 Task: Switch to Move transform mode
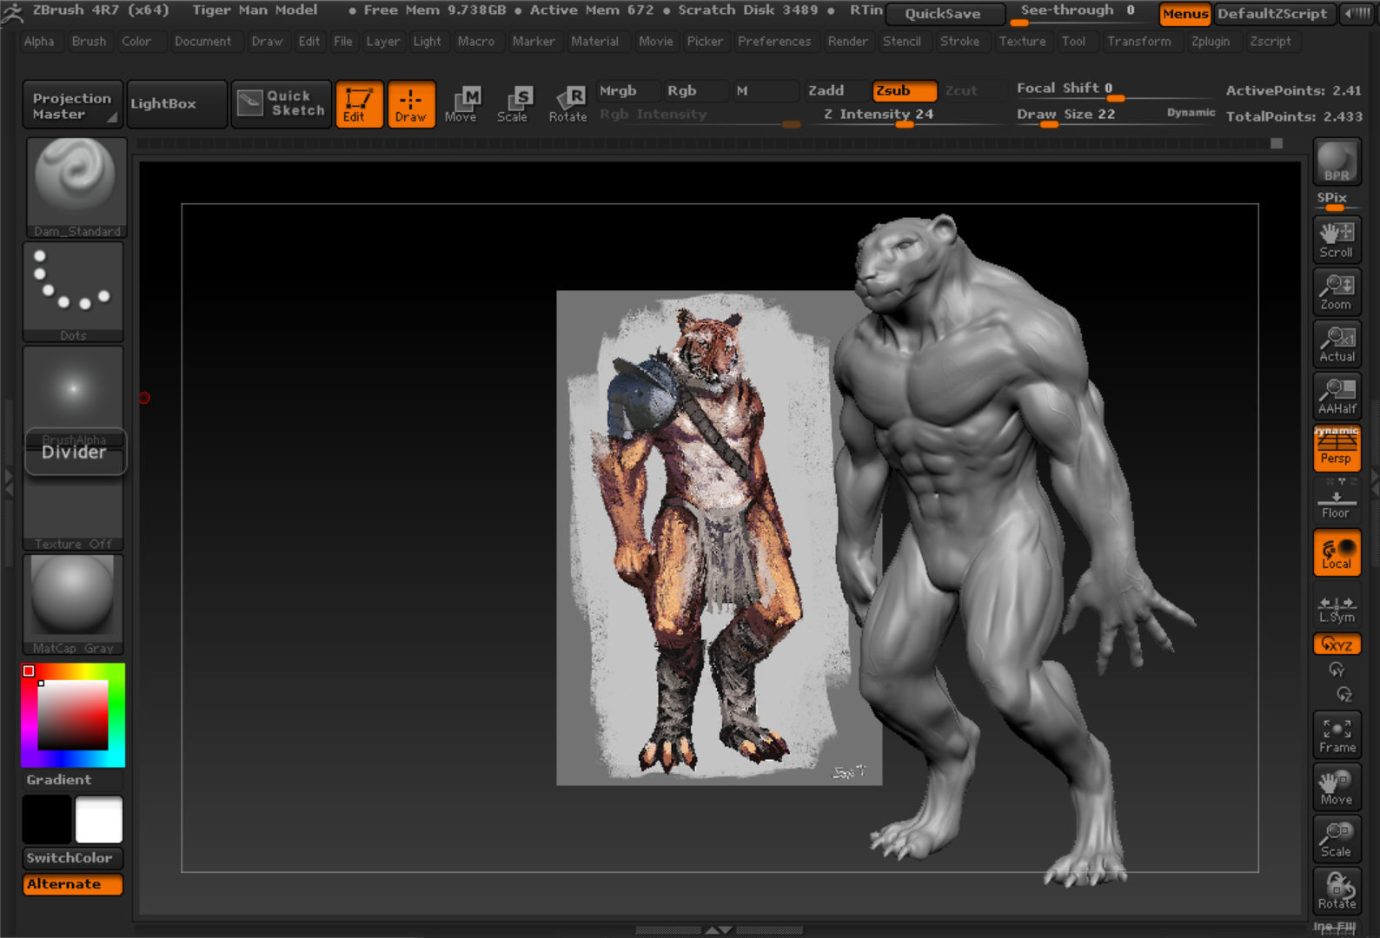coord(461,105)
